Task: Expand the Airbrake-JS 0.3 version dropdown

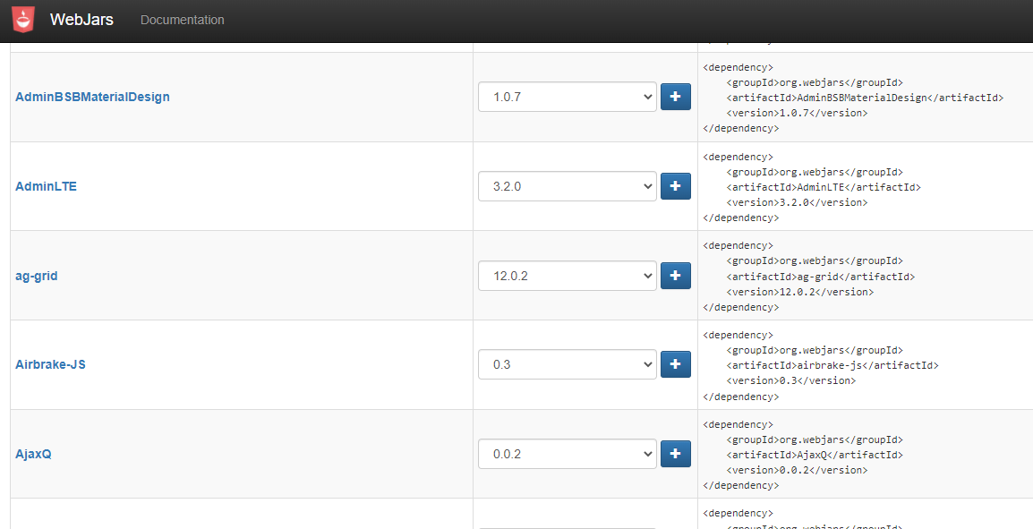Action: tap(568, 364)
